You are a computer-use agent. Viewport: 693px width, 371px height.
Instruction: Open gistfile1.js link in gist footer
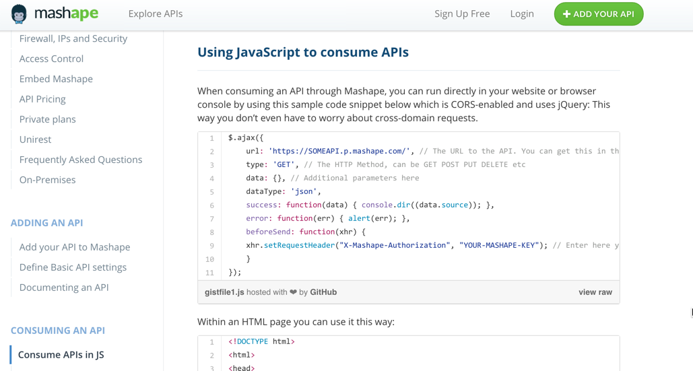(x=224, y=292)
